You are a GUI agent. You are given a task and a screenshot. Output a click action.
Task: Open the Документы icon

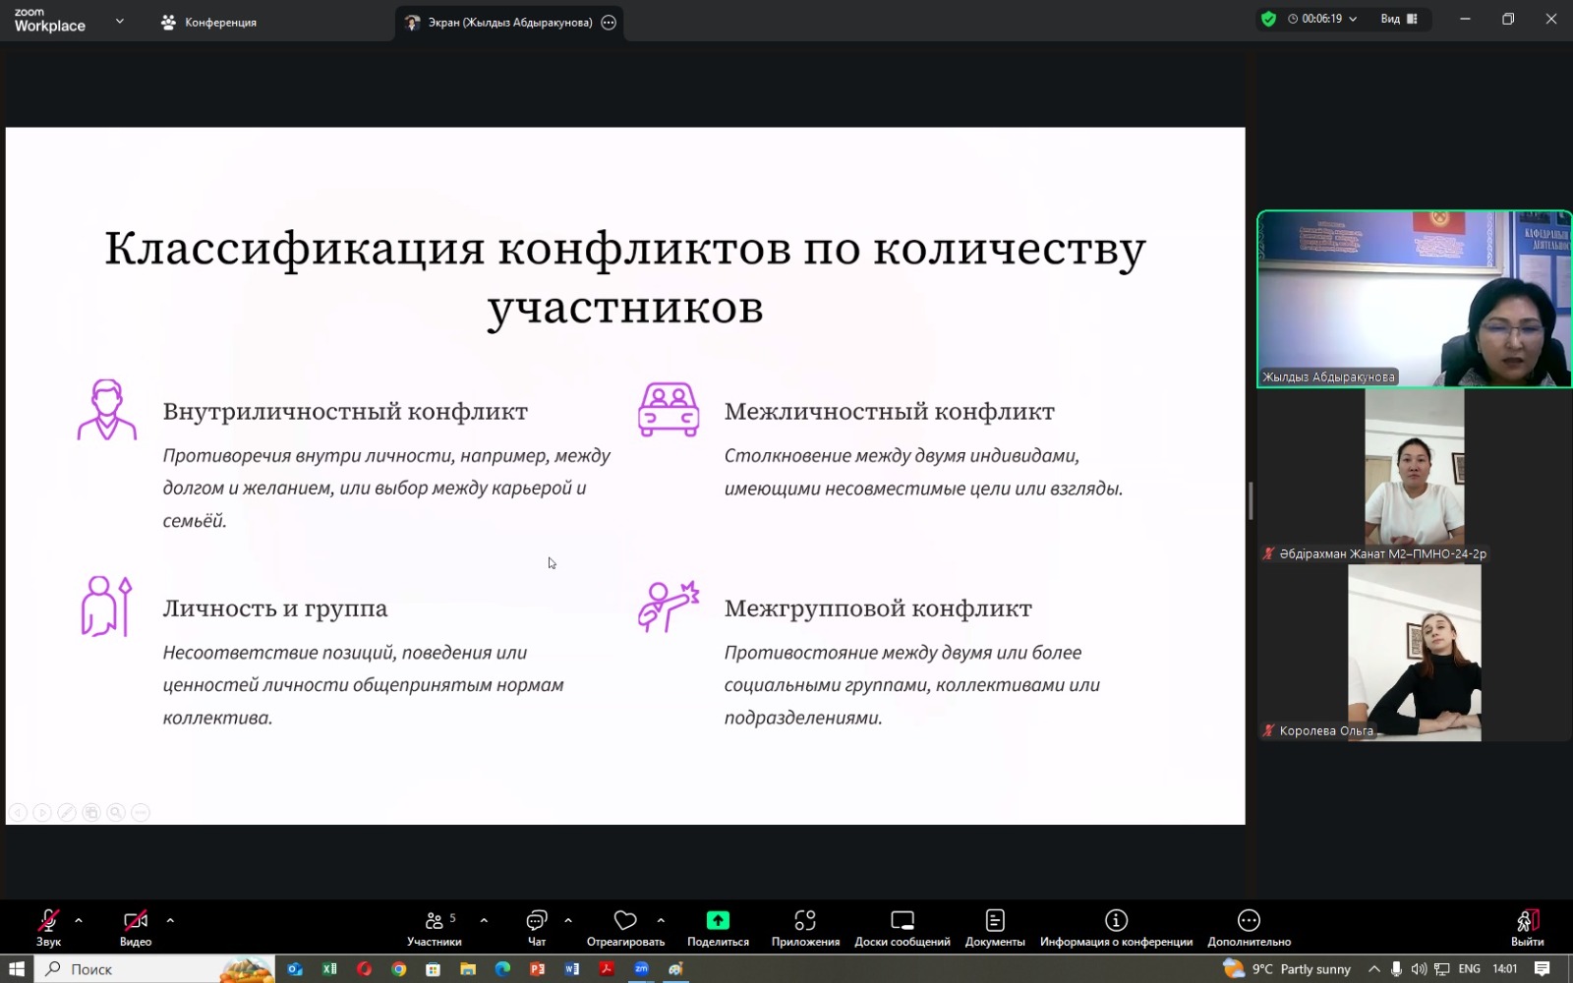point(995,926)
